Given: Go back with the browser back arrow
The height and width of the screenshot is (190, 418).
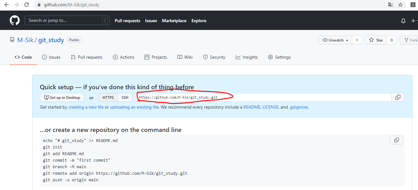Looking at the screenshot, I should coord(6,5).
